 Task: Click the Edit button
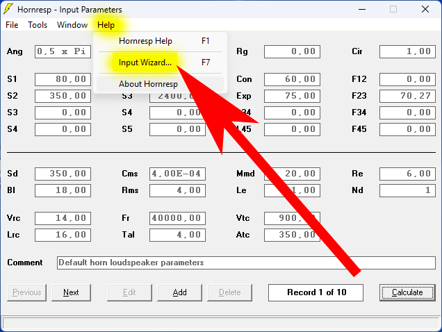click(129, 292)
